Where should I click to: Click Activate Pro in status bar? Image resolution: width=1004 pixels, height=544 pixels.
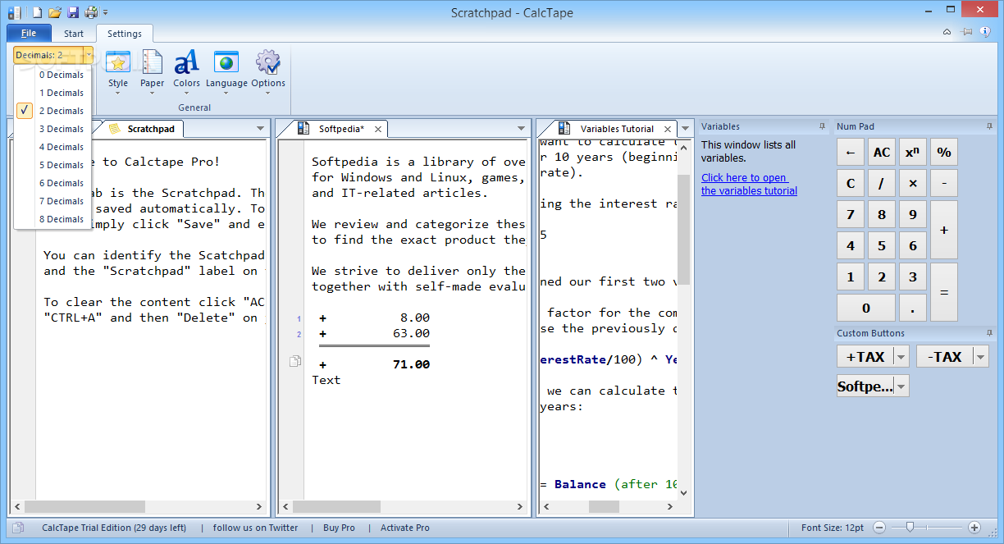pyautogui.click(x=404, y=528)
